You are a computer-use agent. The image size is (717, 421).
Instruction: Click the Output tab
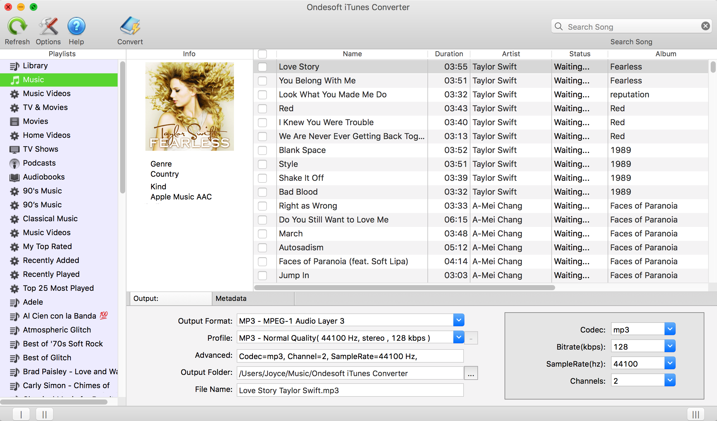[x=170, y=298]
